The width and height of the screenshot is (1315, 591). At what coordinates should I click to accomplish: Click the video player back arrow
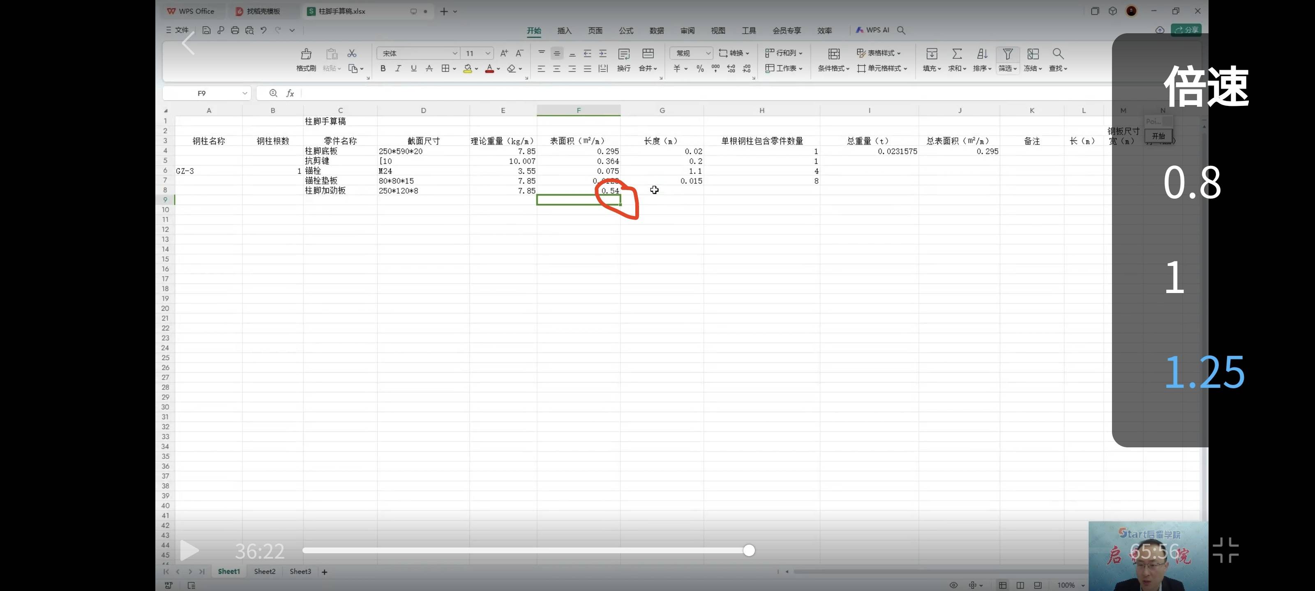[x=188, y=43]
